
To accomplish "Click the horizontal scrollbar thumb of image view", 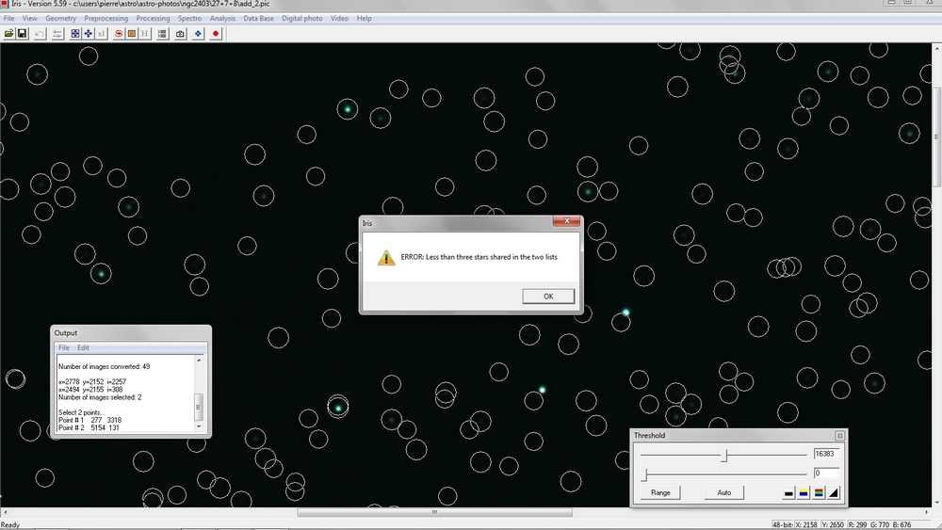I will click(x=434, y=513).
